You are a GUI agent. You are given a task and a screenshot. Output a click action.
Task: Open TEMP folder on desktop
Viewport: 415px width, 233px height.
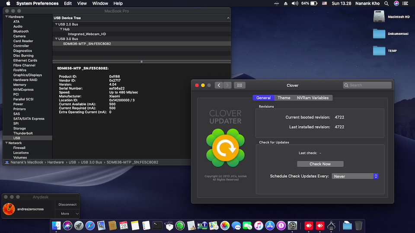[379, 50]
